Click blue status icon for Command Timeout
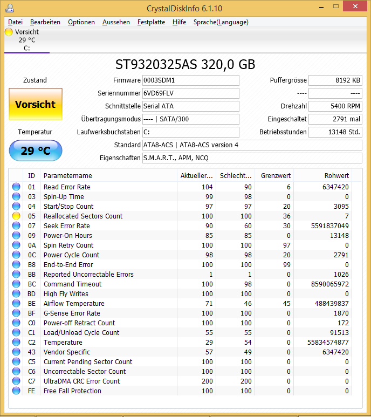This screenshot has width=371, height=417. (16, 284)
